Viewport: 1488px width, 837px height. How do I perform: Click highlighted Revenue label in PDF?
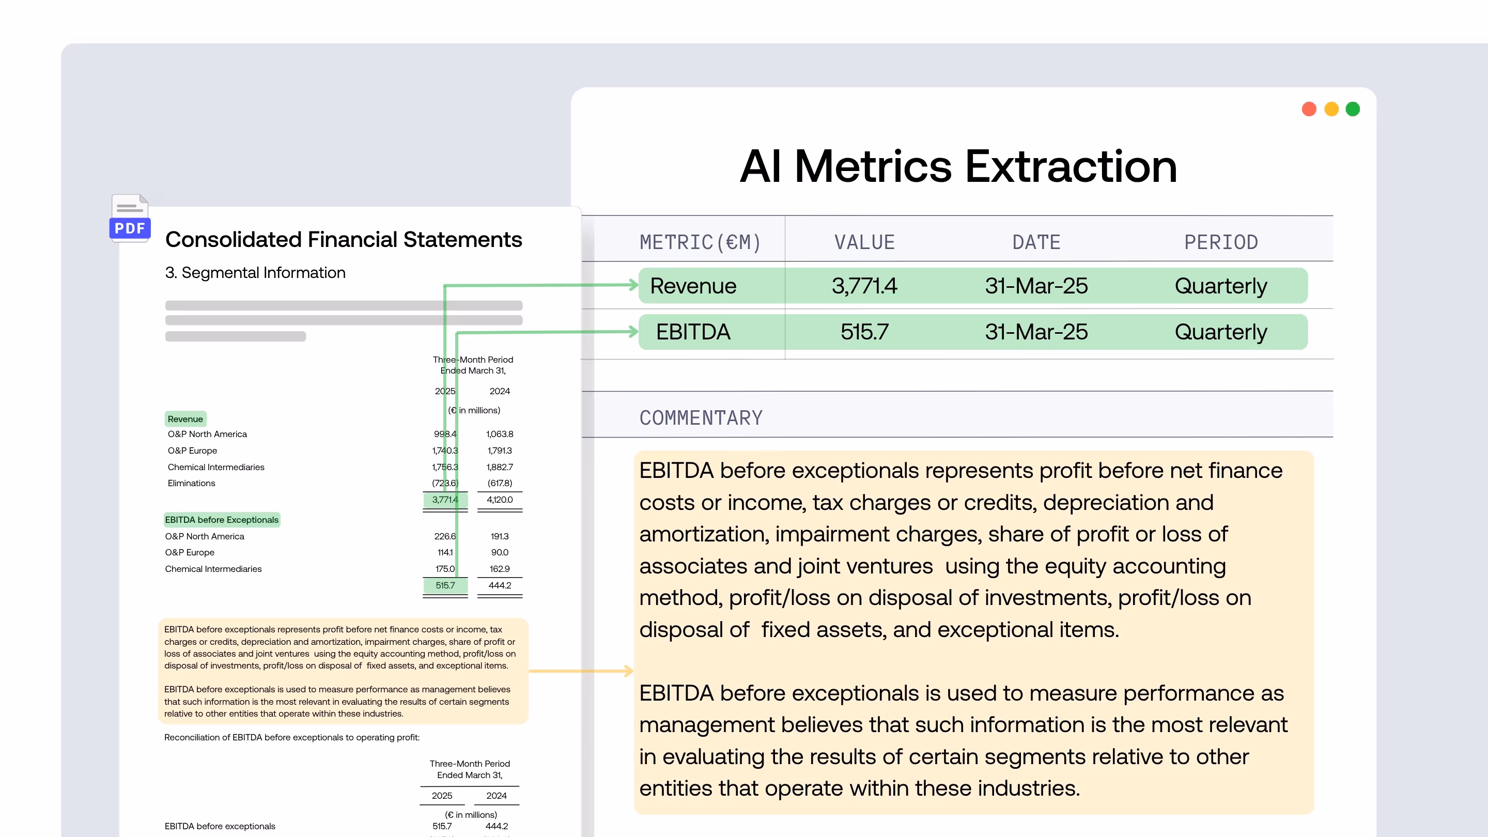[185, 419]
